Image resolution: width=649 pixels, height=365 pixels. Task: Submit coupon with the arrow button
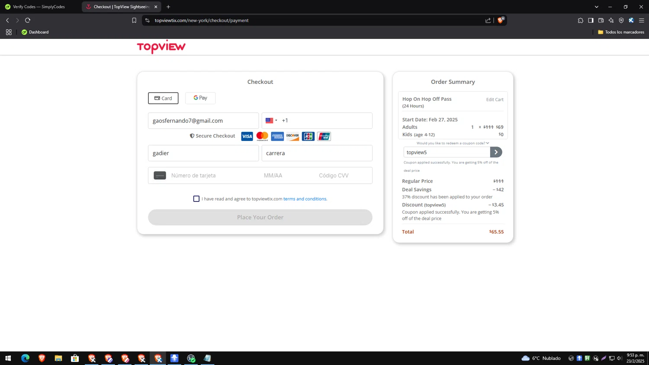496,152
